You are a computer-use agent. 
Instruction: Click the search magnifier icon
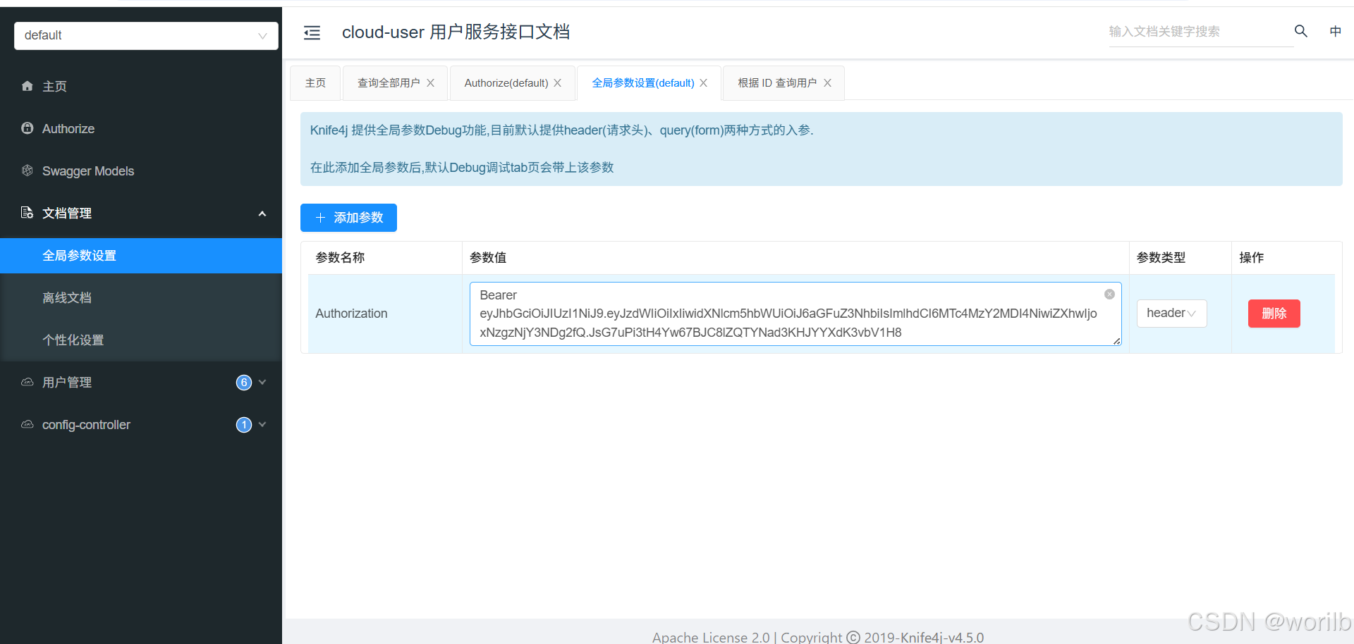point(1301,31)
